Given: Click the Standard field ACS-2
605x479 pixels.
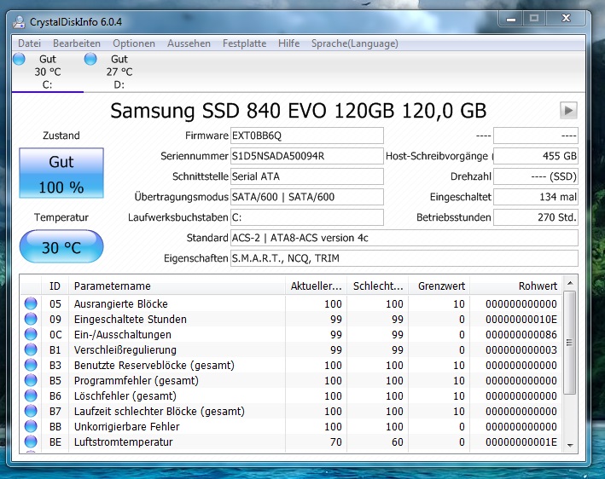Looking at the screenshot, I should coord(404,238).
